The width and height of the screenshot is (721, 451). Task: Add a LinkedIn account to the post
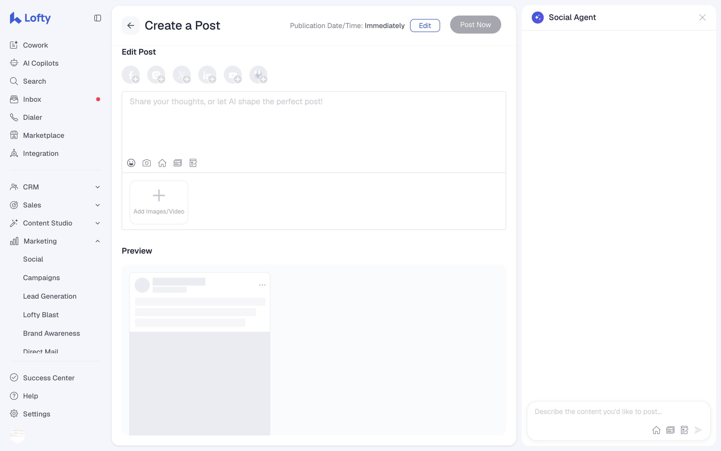coord(207,75)
